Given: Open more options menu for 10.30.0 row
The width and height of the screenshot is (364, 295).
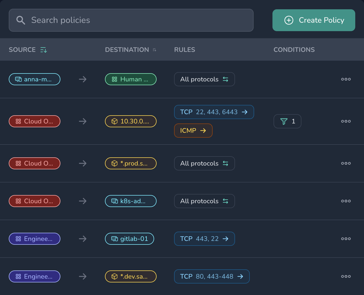Looking at the screenshot, I should coord(346,121).
